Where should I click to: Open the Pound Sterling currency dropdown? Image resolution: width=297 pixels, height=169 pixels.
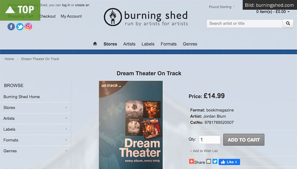pos(222,7)
